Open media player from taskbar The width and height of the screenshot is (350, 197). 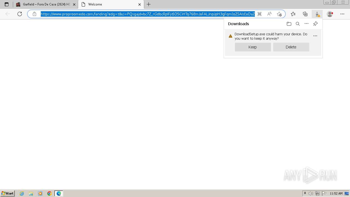[x=40, y=193]
